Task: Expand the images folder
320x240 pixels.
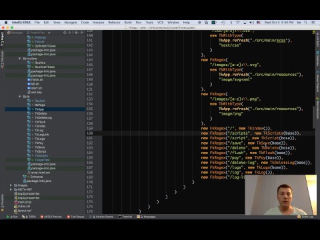Action: 11,185
